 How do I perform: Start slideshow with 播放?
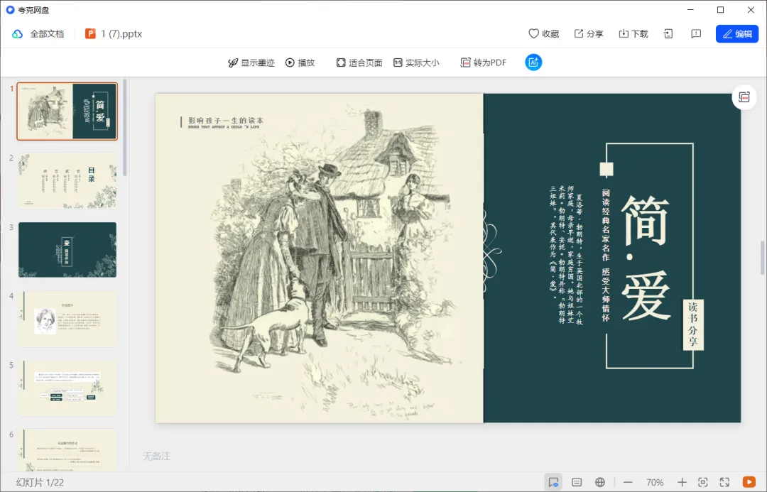coord(300,62)
